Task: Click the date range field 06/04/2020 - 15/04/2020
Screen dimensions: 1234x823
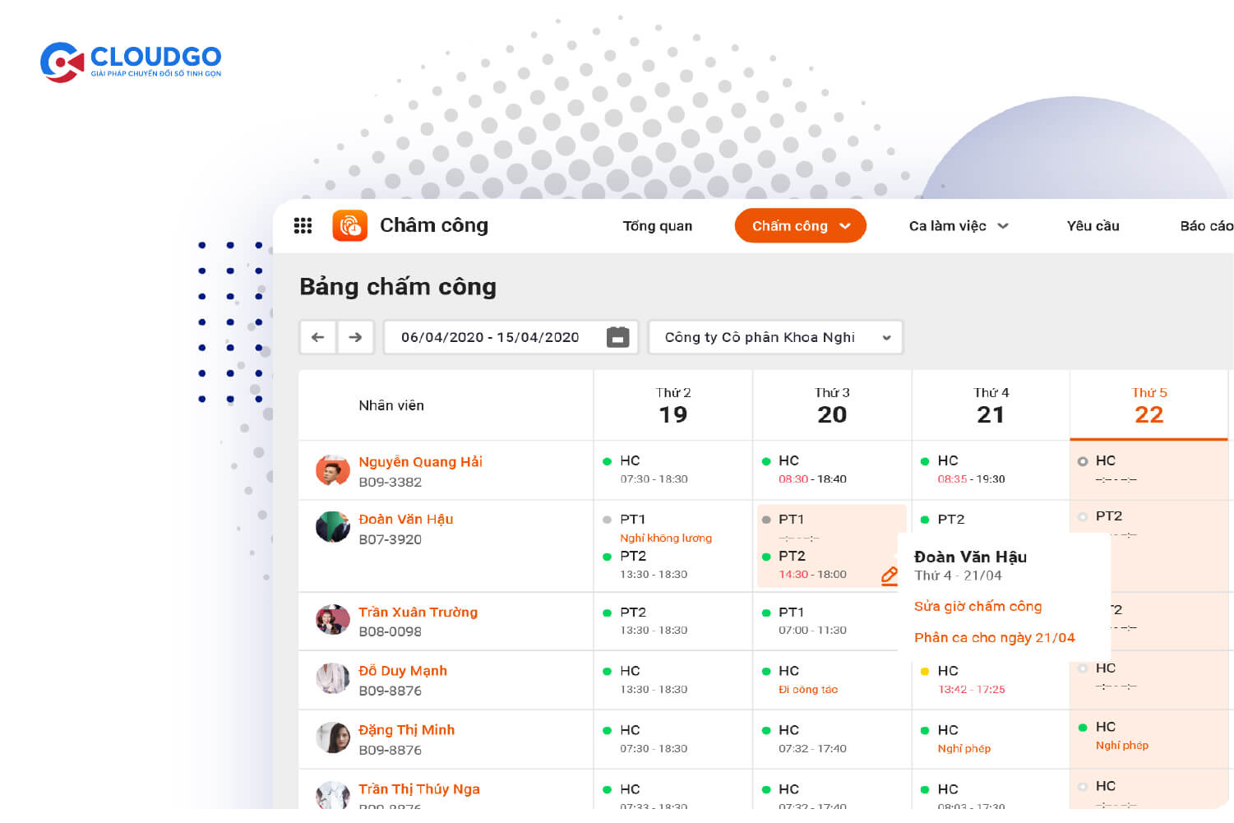Action: pyautogui.click(x=511, y=337)
